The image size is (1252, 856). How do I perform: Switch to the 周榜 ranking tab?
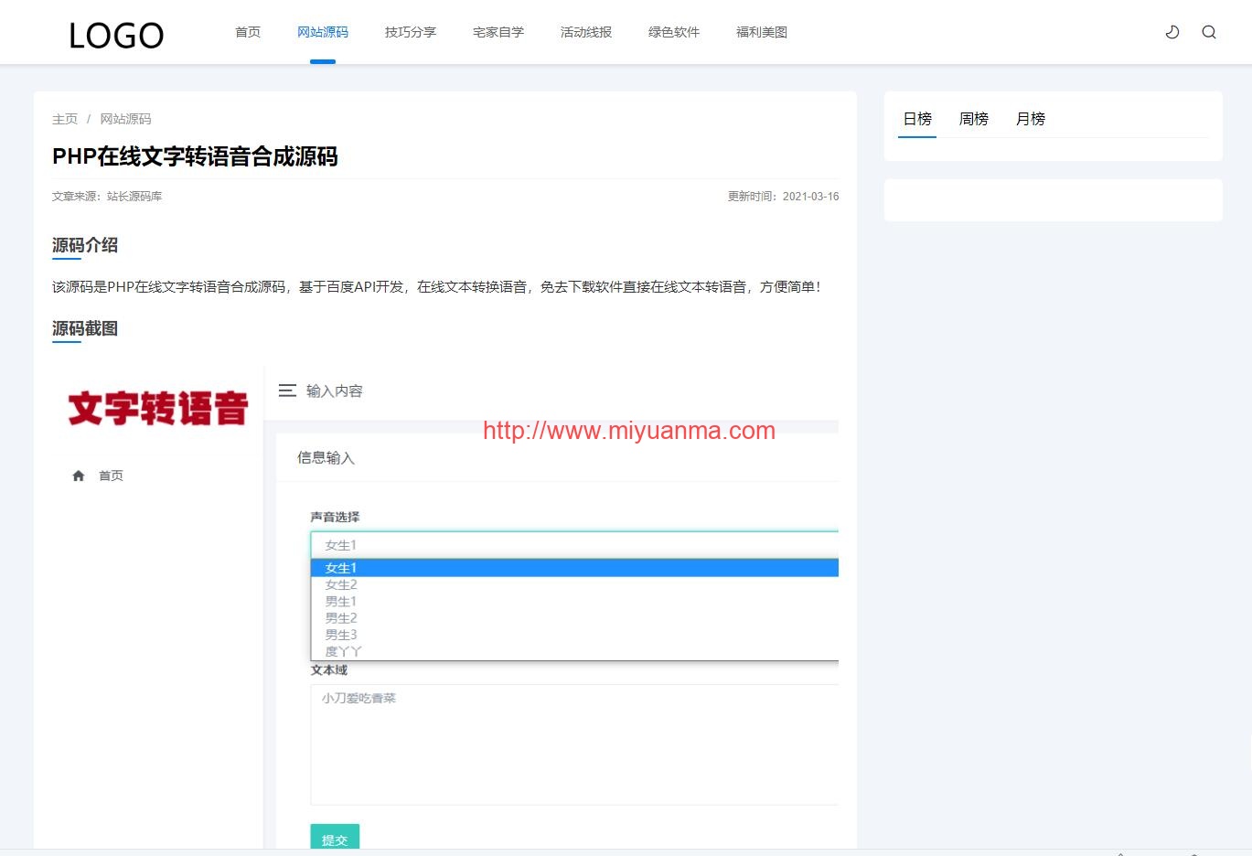pos(974,119)
